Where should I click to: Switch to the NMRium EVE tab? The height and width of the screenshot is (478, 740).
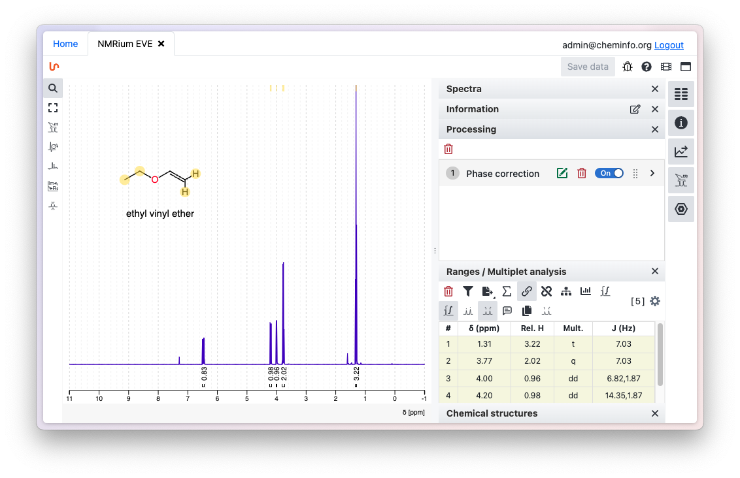(126, 44)
